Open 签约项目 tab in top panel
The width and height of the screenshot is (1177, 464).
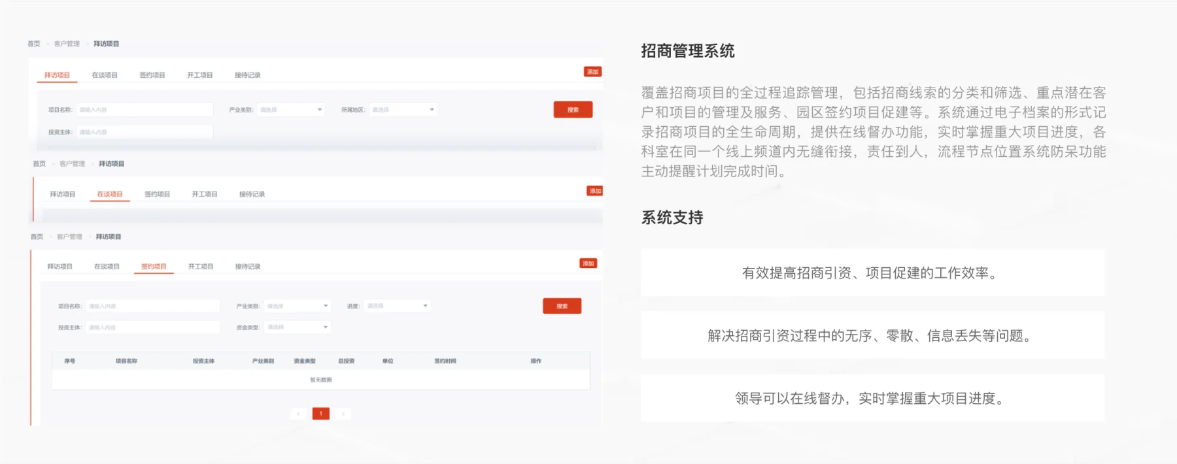[x=152, y=75]
